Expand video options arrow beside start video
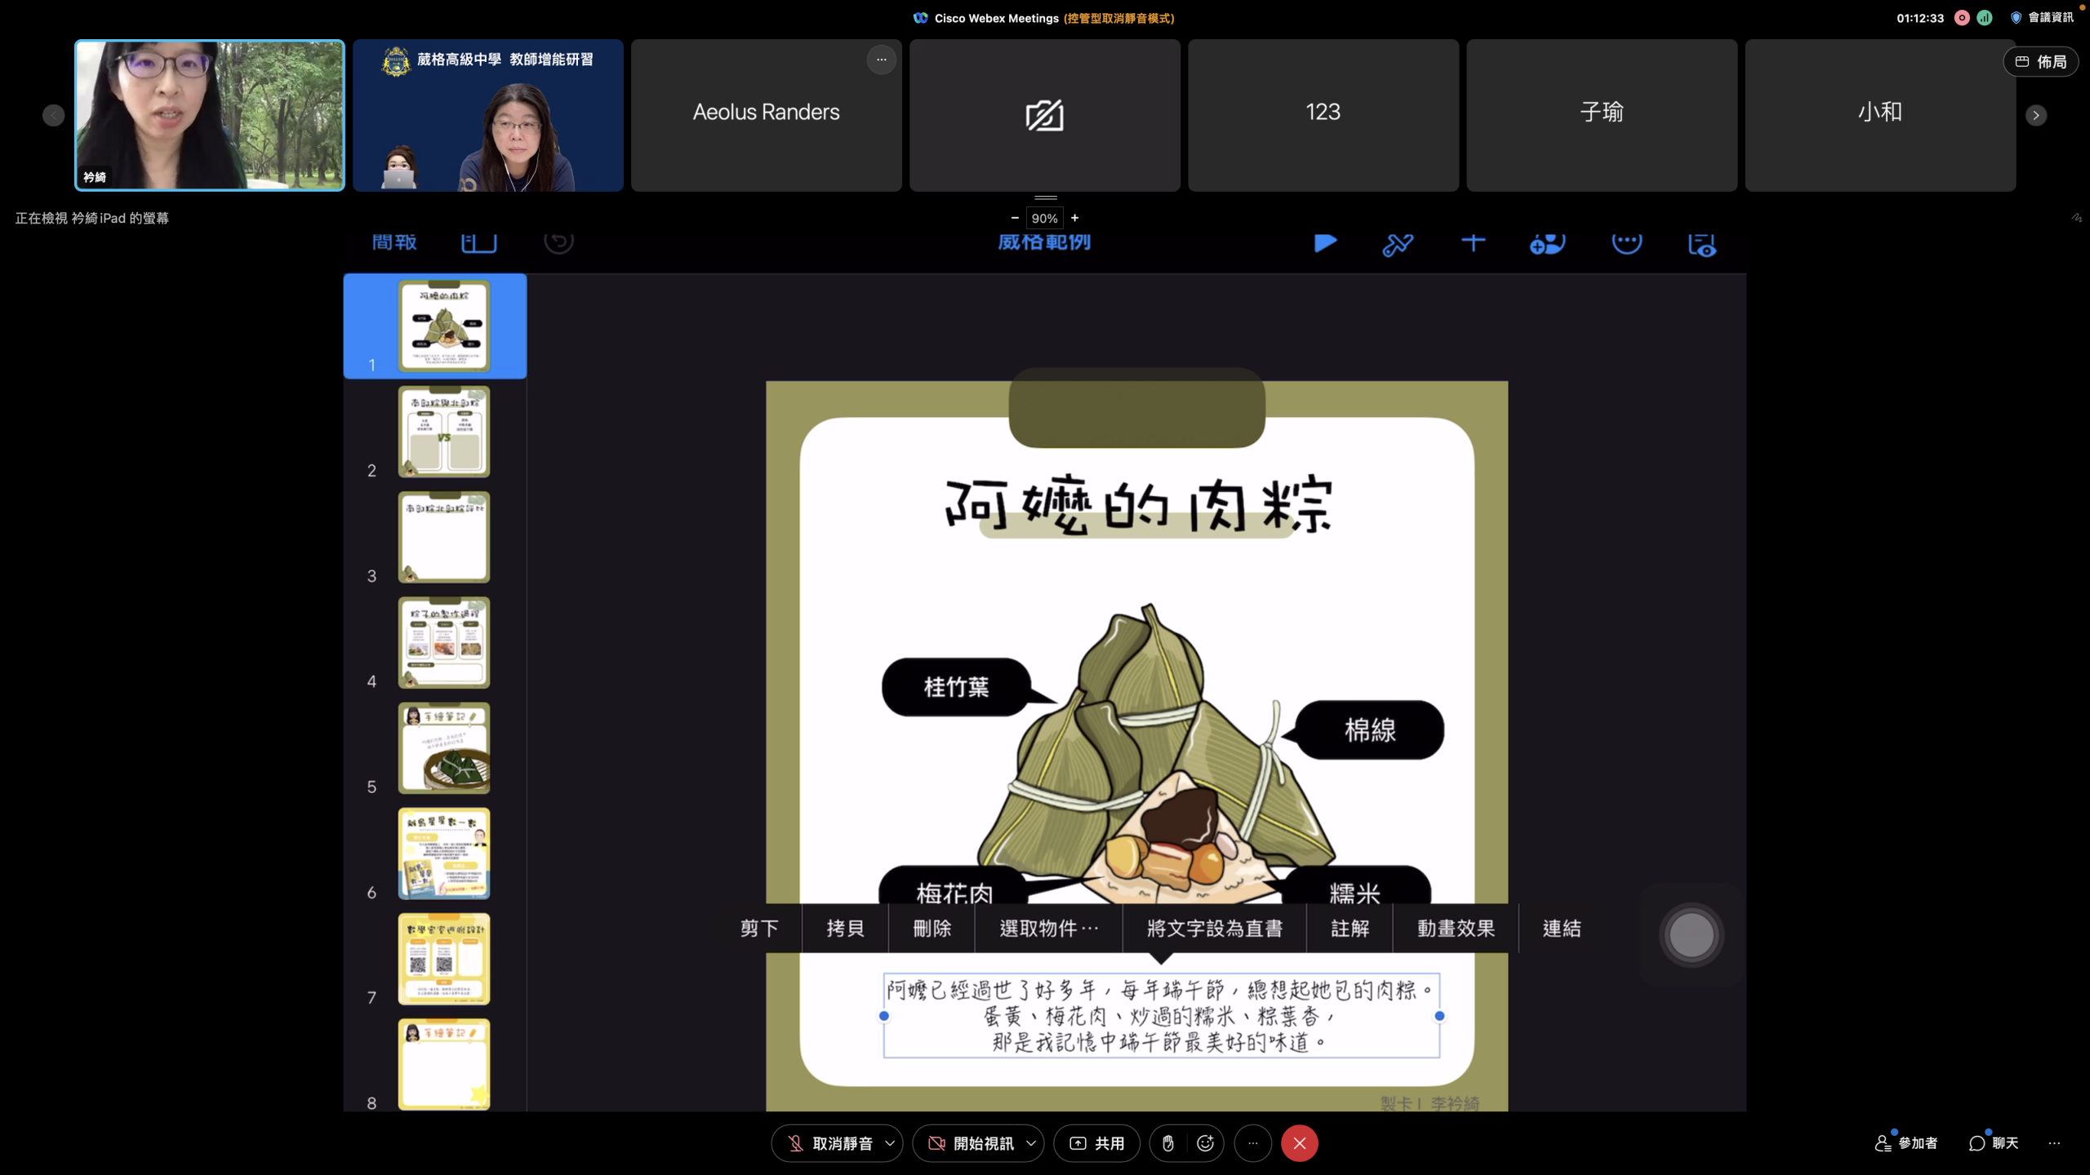2090x1175 pixels. pyautogui.click(x=1031, y=1143)
